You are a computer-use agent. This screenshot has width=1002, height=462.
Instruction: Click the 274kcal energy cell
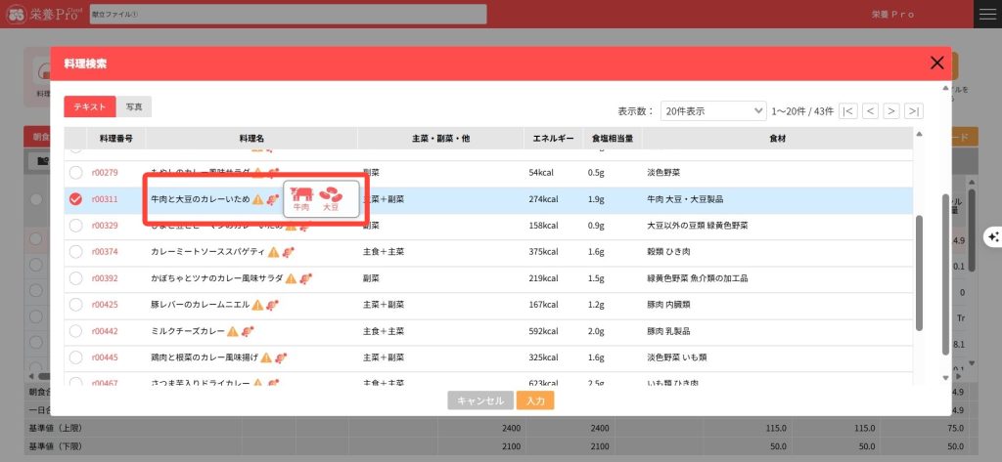543,199
